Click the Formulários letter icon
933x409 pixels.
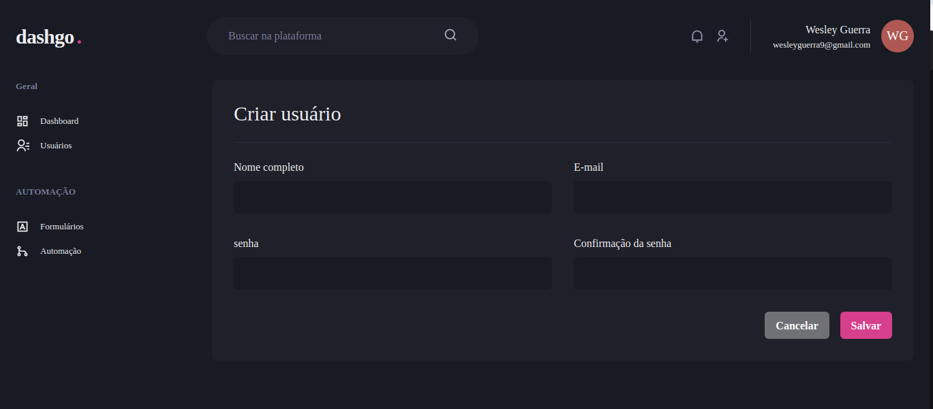pyautogui.click(x=22, y=227)
